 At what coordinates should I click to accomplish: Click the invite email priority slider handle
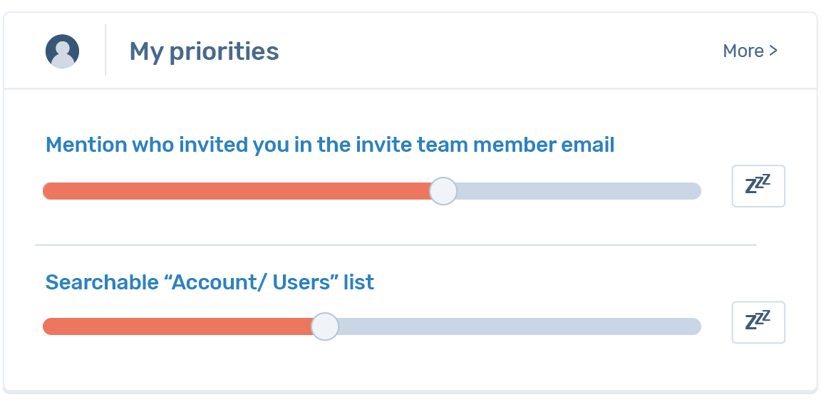[x=443, y=191]
